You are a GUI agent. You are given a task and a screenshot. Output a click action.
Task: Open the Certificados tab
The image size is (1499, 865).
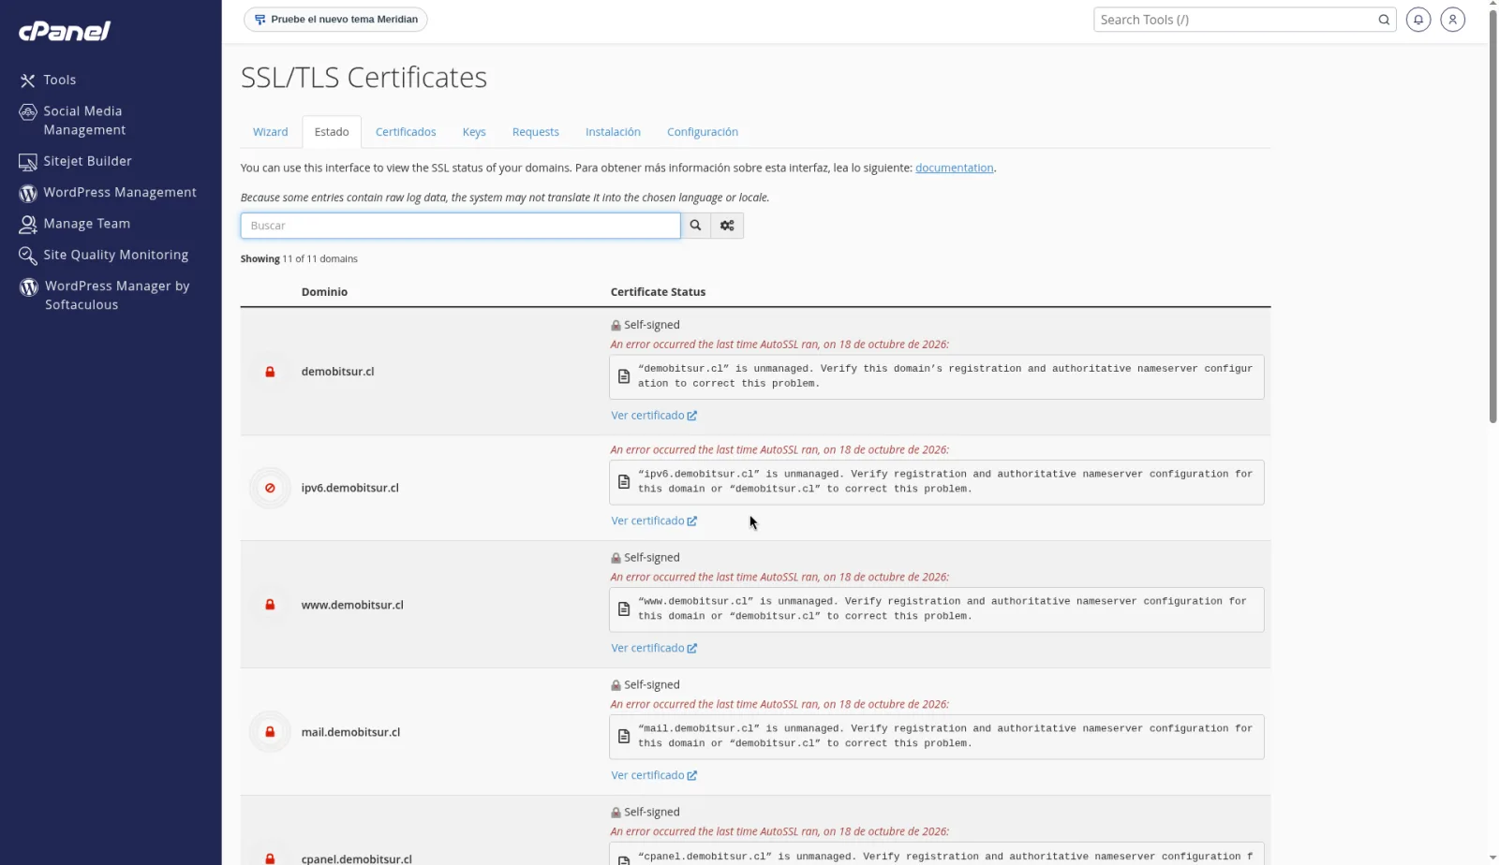click(x=406, y=132)
